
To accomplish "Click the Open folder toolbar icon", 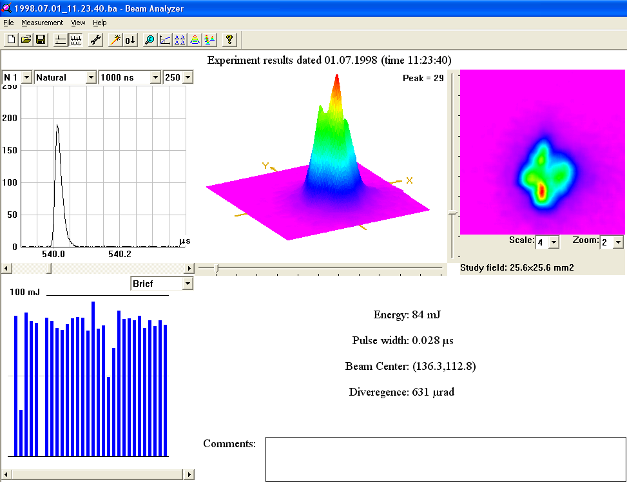I will (26, 39).
